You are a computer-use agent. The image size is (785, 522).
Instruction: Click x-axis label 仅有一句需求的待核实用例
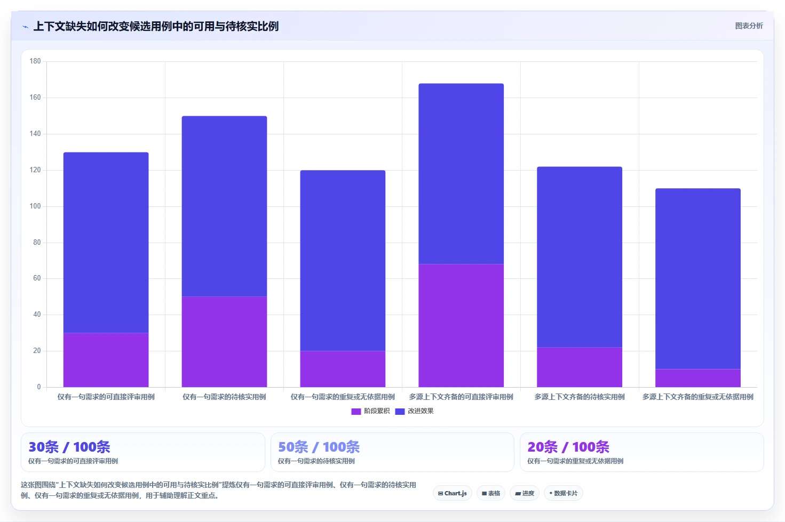pyautogui.click(x=224, y=397)
